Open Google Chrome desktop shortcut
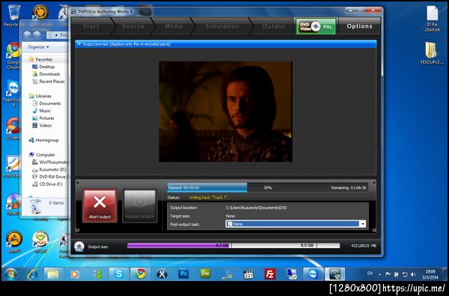The width and height of the screenshot is (449, 296). tap(13, 56)
